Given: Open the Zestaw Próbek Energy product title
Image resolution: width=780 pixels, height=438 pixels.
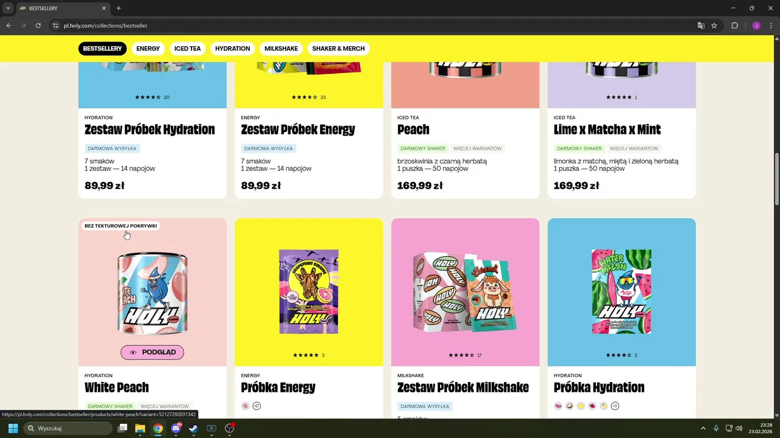Looking at the screenshot, I should [x=298, y=130].
